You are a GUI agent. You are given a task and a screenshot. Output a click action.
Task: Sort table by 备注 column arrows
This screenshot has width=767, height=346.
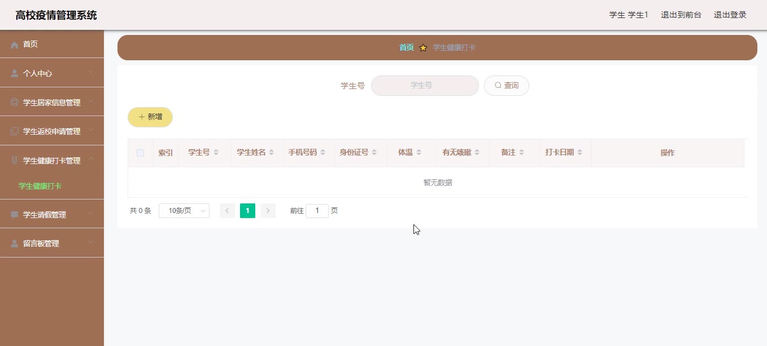[x=521, y=153]
